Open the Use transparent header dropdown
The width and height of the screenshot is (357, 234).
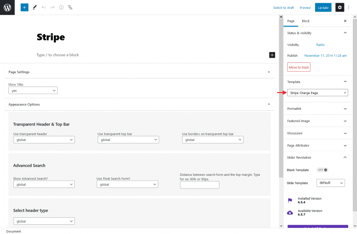(44, 140)
